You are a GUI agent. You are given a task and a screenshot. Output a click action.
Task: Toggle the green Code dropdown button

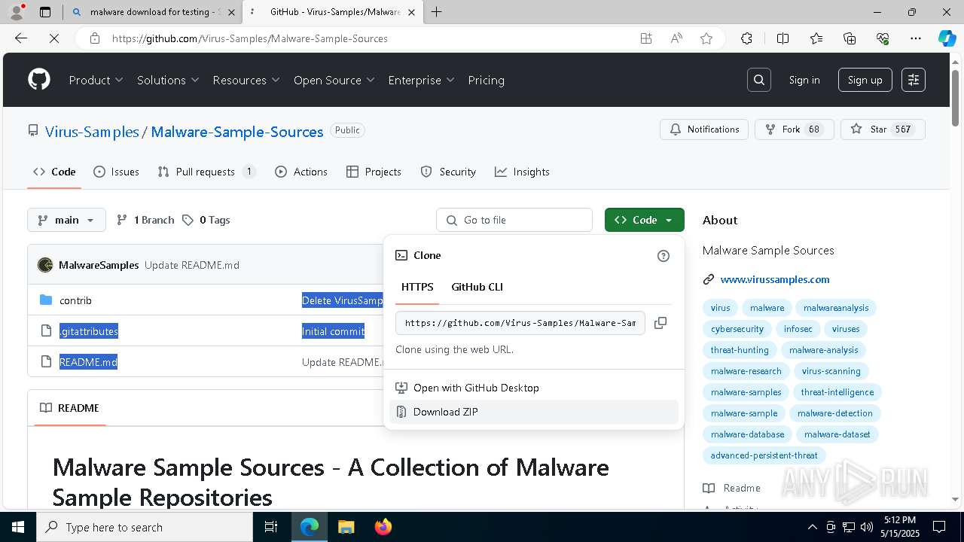645,220
